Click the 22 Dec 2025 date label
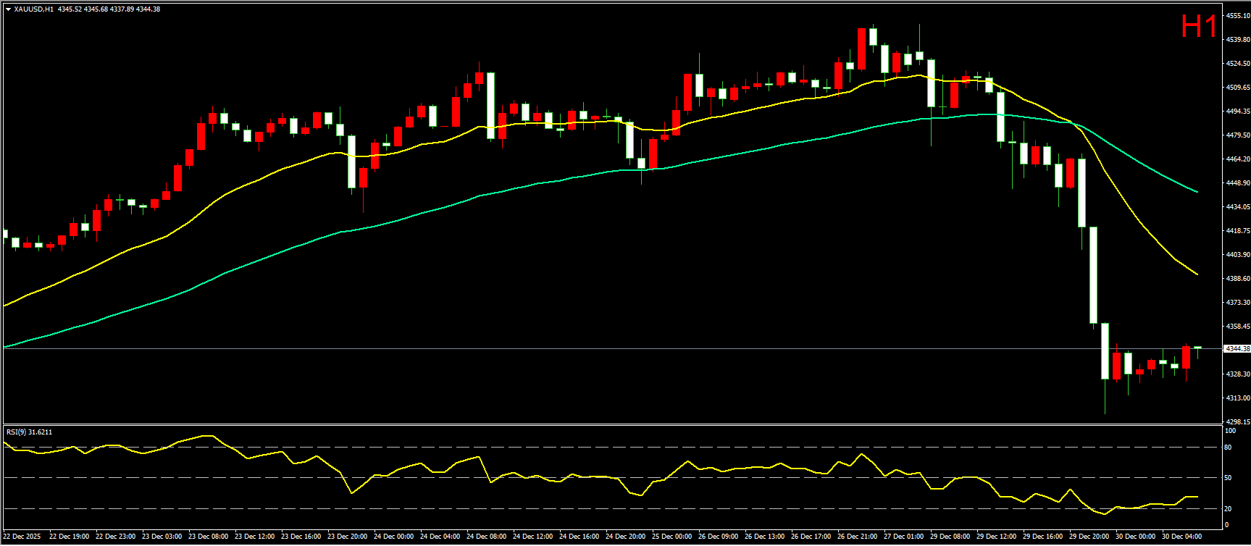 click(x=23, y=537)
